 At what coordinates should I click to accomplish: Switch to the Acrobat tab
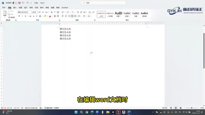65,8
